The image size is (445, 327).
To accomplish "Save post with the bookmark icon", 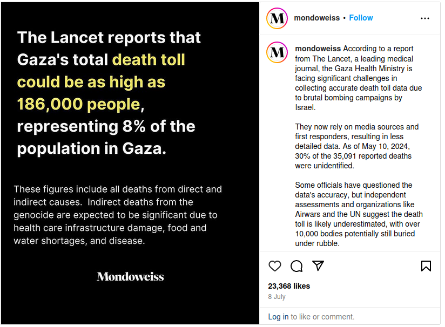I will [426, 266].
